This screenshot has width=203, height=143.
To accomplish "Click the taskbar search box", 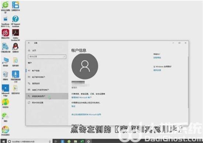I will [x=30, y=141].
